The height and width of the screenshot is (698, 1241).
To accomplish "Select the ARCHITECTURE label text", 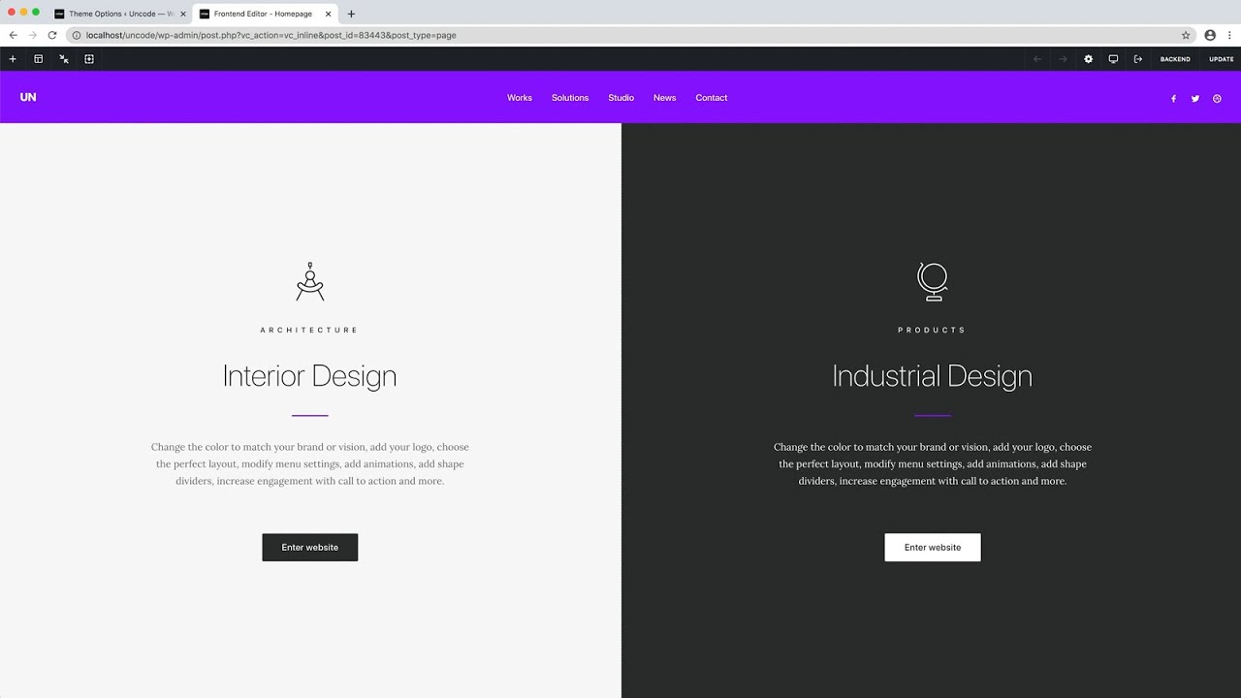I will pyautogui.click(x=310, y=331).
